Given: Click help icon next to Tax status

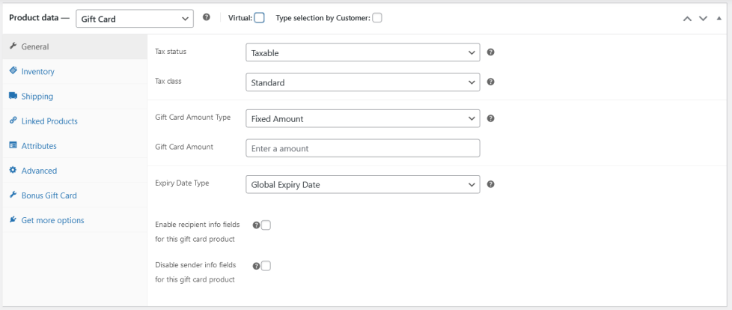Looking at the screenshot, I should (x=491, y=52).
